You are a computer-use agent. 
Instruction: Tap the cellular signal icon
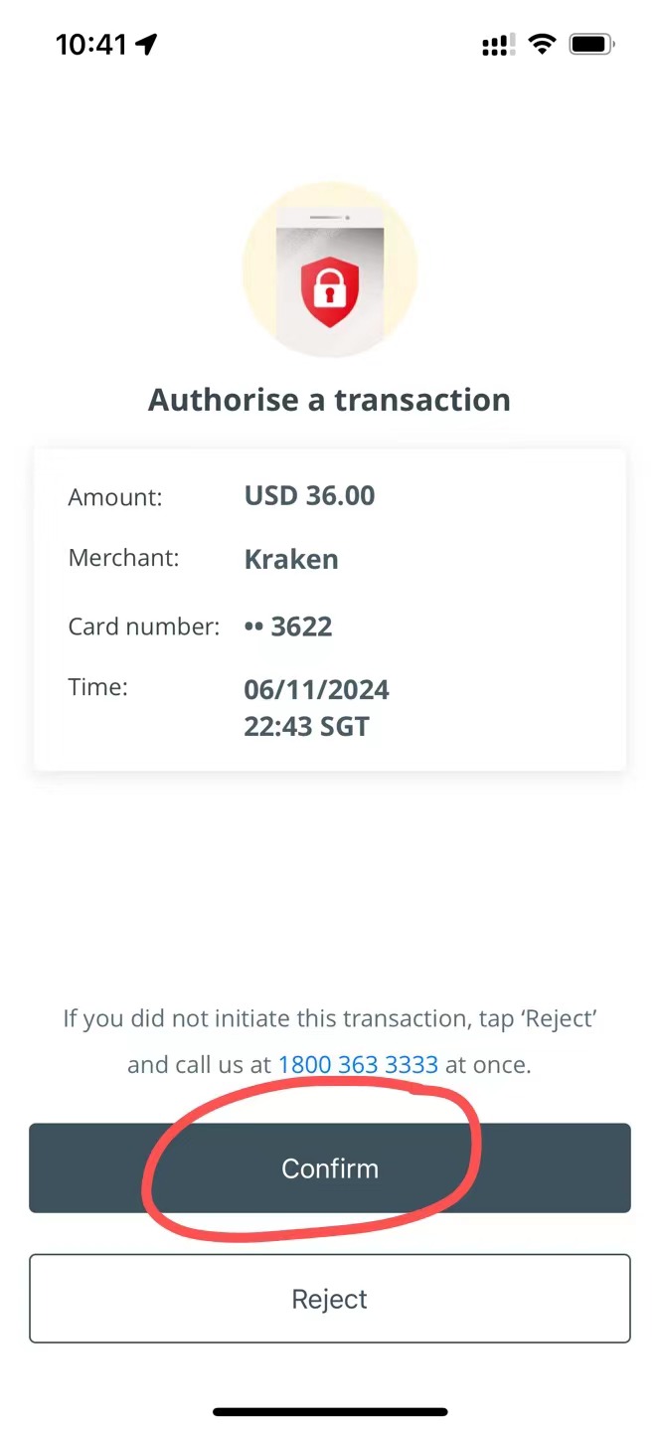click(x=497, y=45)
